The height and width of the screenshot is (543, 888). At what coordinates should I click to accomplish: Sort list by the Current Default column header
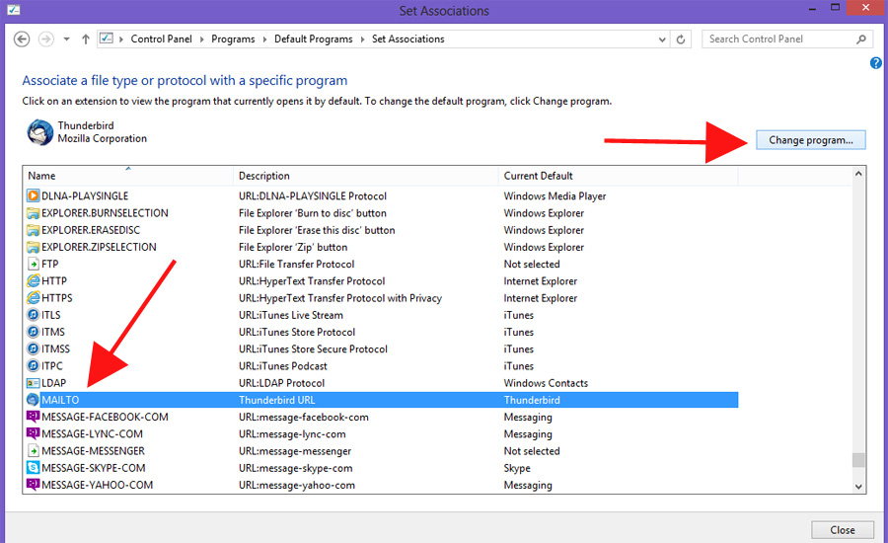[618, 176]
